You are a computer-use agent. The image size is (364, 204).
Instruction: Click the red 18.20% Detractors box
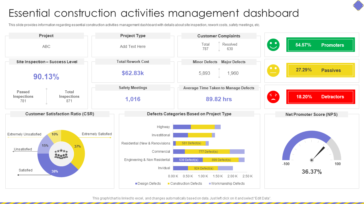(320, 97)
